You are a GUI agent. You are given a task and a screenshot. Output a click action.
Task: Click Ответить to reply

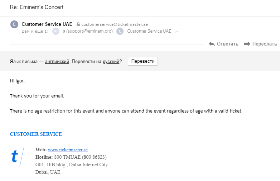click(x=227, y=44)
